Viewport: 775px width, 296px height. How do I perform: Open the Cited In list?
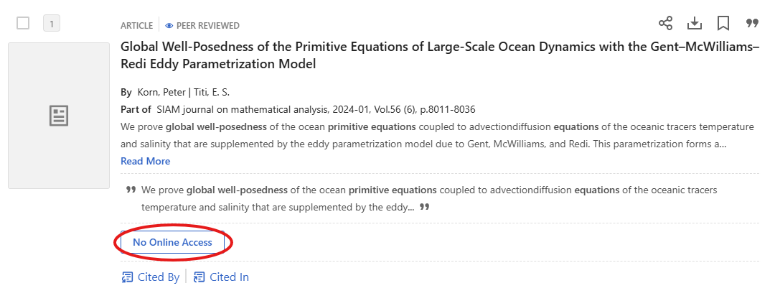221,277
